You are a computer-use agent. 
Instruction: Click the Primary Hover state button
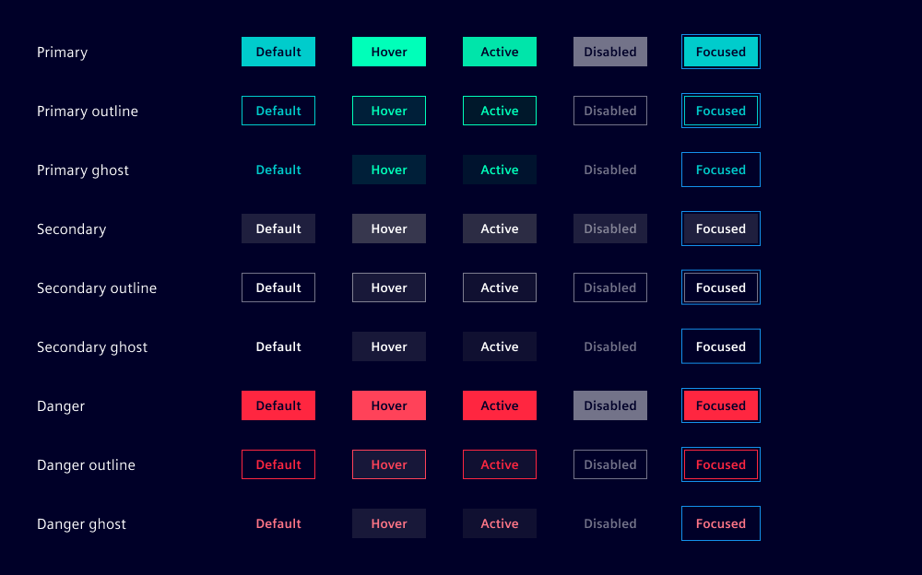click(389, 52)
